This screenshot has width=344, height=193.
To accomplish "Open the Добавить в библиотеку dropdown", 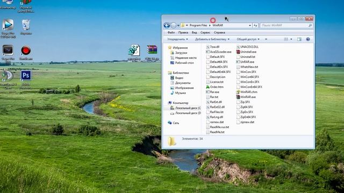I will pyautogui.click(x=212, y=39).
